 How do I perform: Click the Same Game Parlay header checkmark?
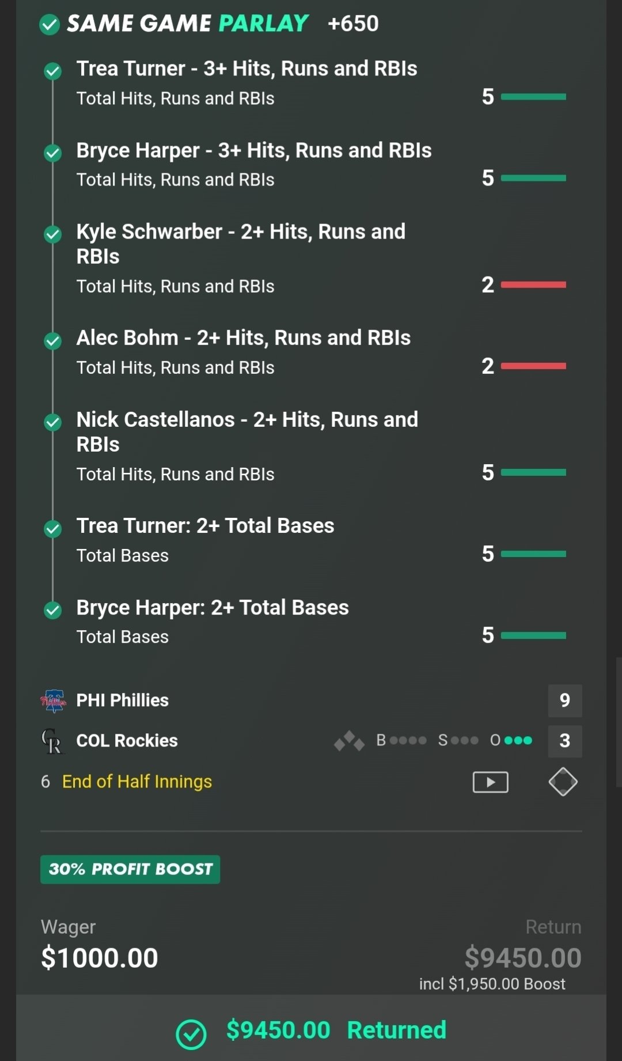pyautogui.click(x=50, y=25)
